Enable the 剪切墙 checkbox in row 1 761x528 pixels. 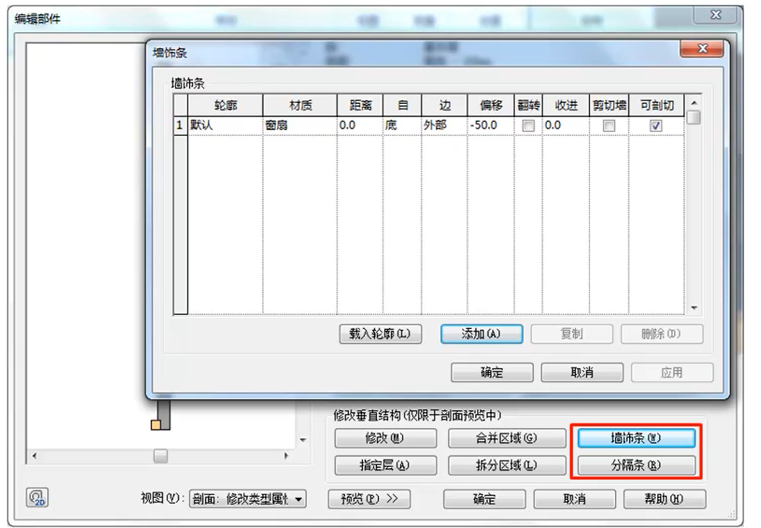(608, 125)
